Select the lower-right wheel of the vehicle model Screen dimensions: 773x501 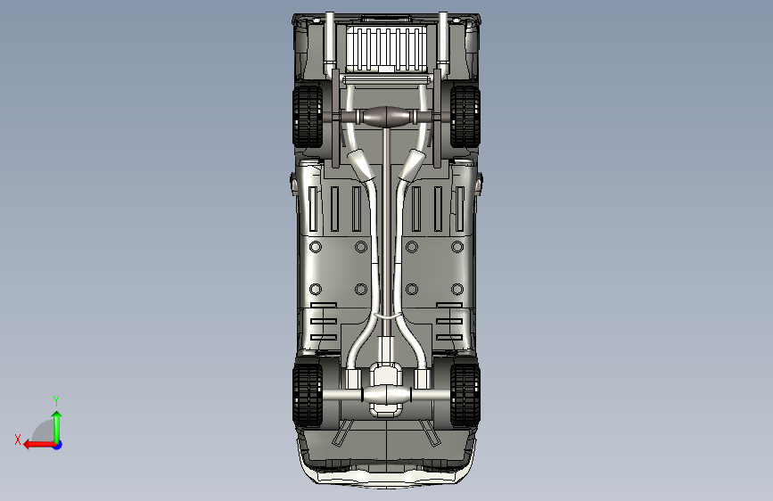[465, 395]
